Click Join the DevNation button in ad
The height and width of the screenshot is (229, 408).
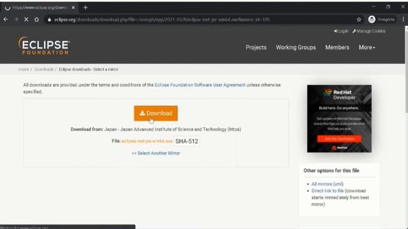(339, 139)
